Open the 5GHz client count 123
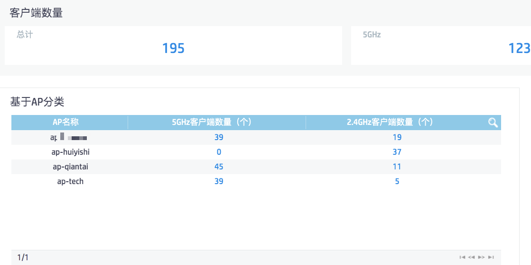 (519, 48)
